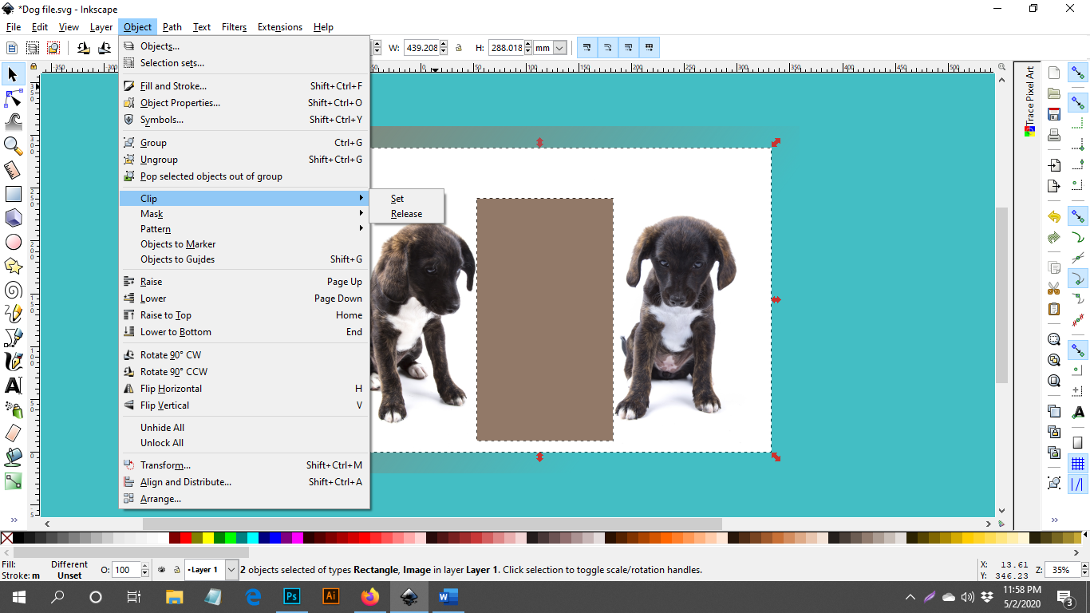The width and height of the screenshot is (1090, 613).
Task: Select the Zoom tool in toolbox
Action: click(x=14, y=145)
